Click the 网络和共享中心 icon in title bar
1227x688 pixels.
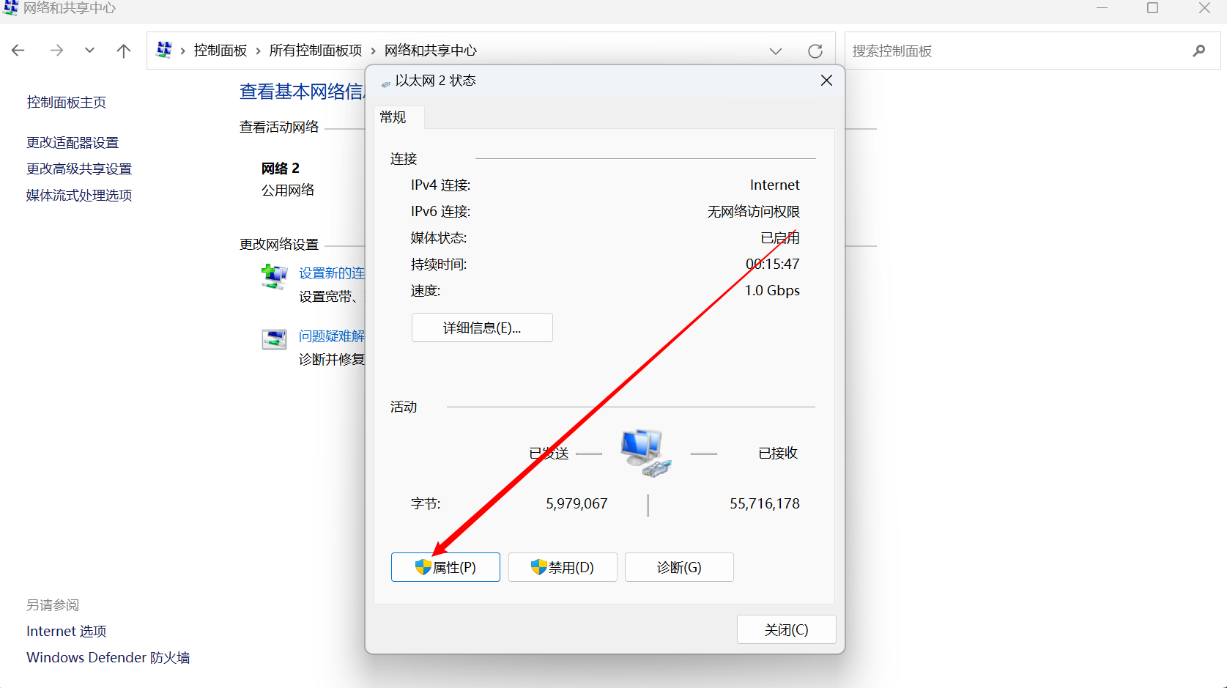[10, 8]
